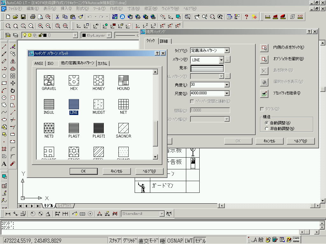The image size is (326, 244).
Task: Click the pattern browse ellipsis button
Action: 227,60
